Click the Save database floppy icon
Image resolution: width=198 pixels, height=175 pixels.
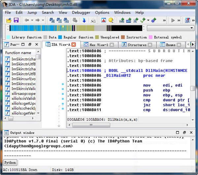16,20
